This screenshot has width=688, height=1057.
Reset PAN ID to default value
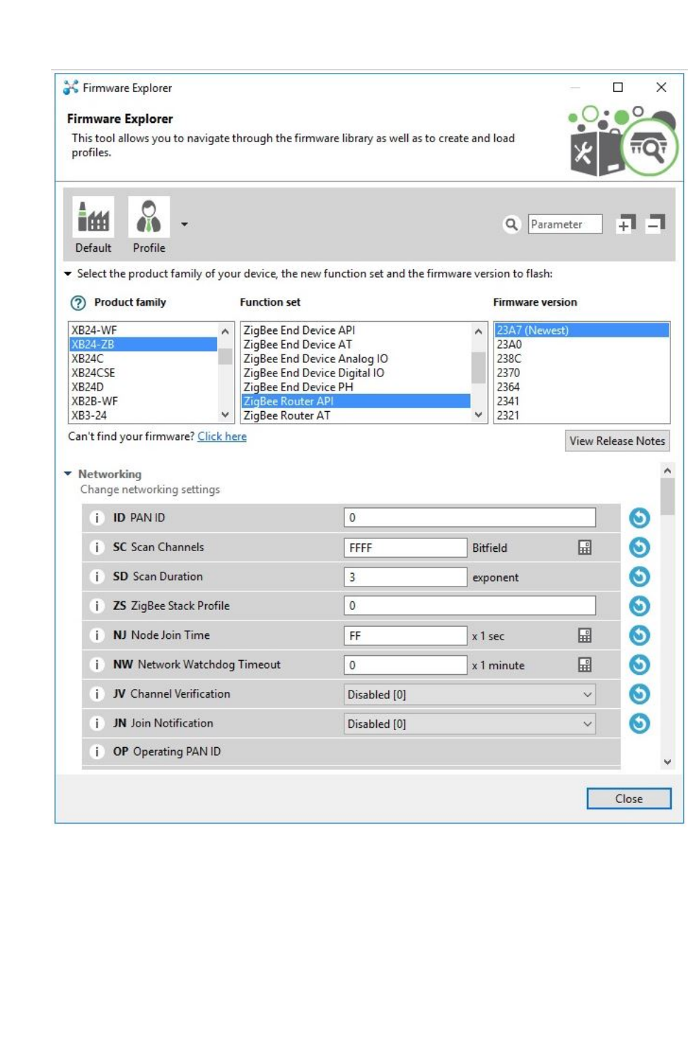coord(639,518)
